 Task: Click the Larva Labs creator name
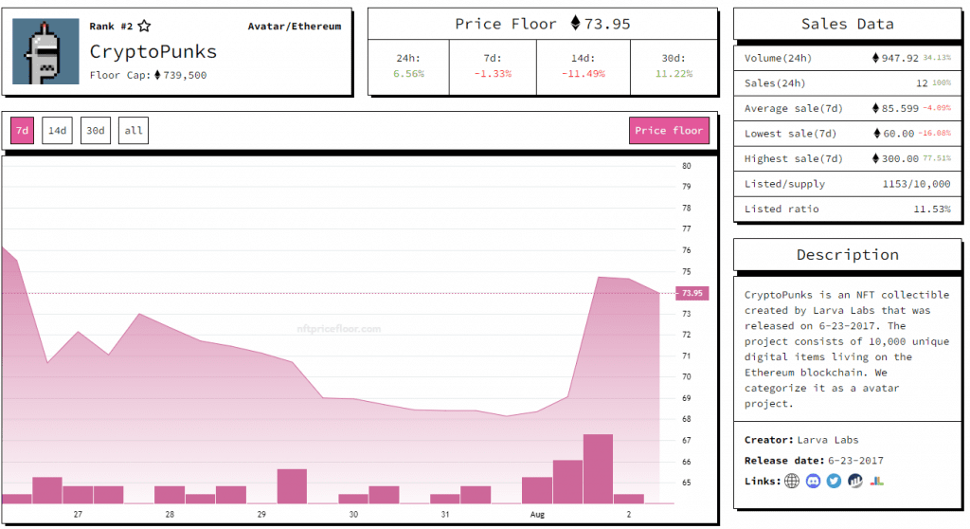coord(828,440)
